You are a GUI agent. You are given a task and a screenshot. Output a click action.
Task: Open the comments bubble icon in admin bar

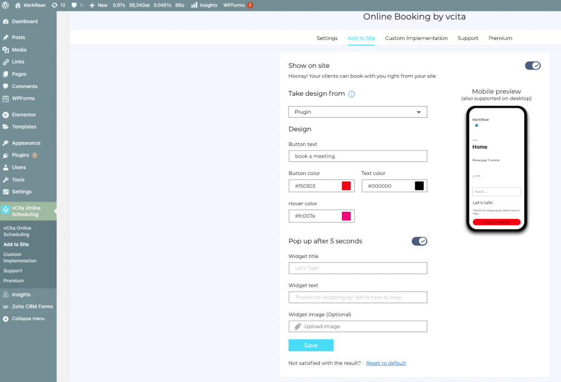[74, 5]
